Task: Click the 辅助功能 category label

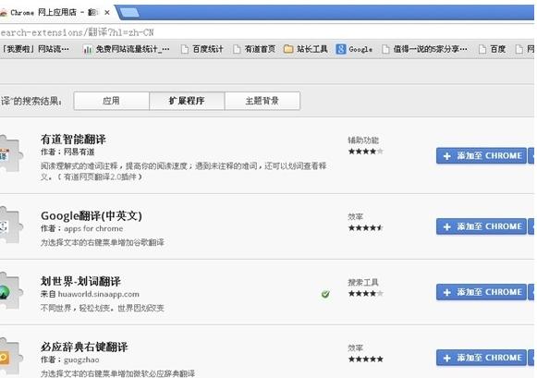Action: point(363,140)
